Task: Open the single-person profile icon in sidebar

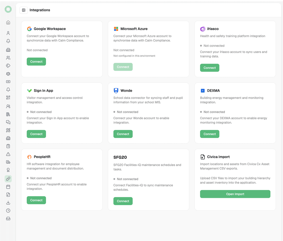Action: (8, 33)
